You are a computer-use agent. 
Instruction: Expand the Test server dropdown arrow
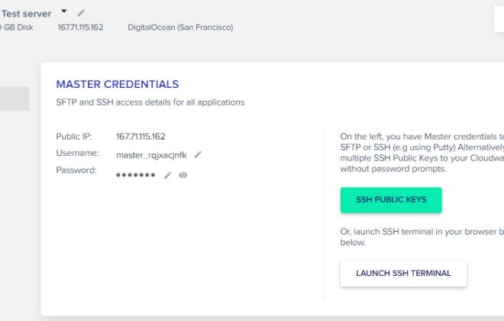pos(64,11)
